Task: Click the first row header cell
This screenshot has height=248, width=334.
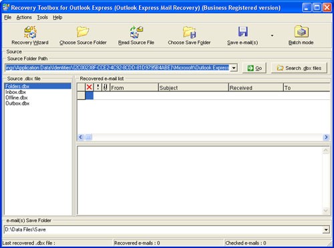Action: 81,96
